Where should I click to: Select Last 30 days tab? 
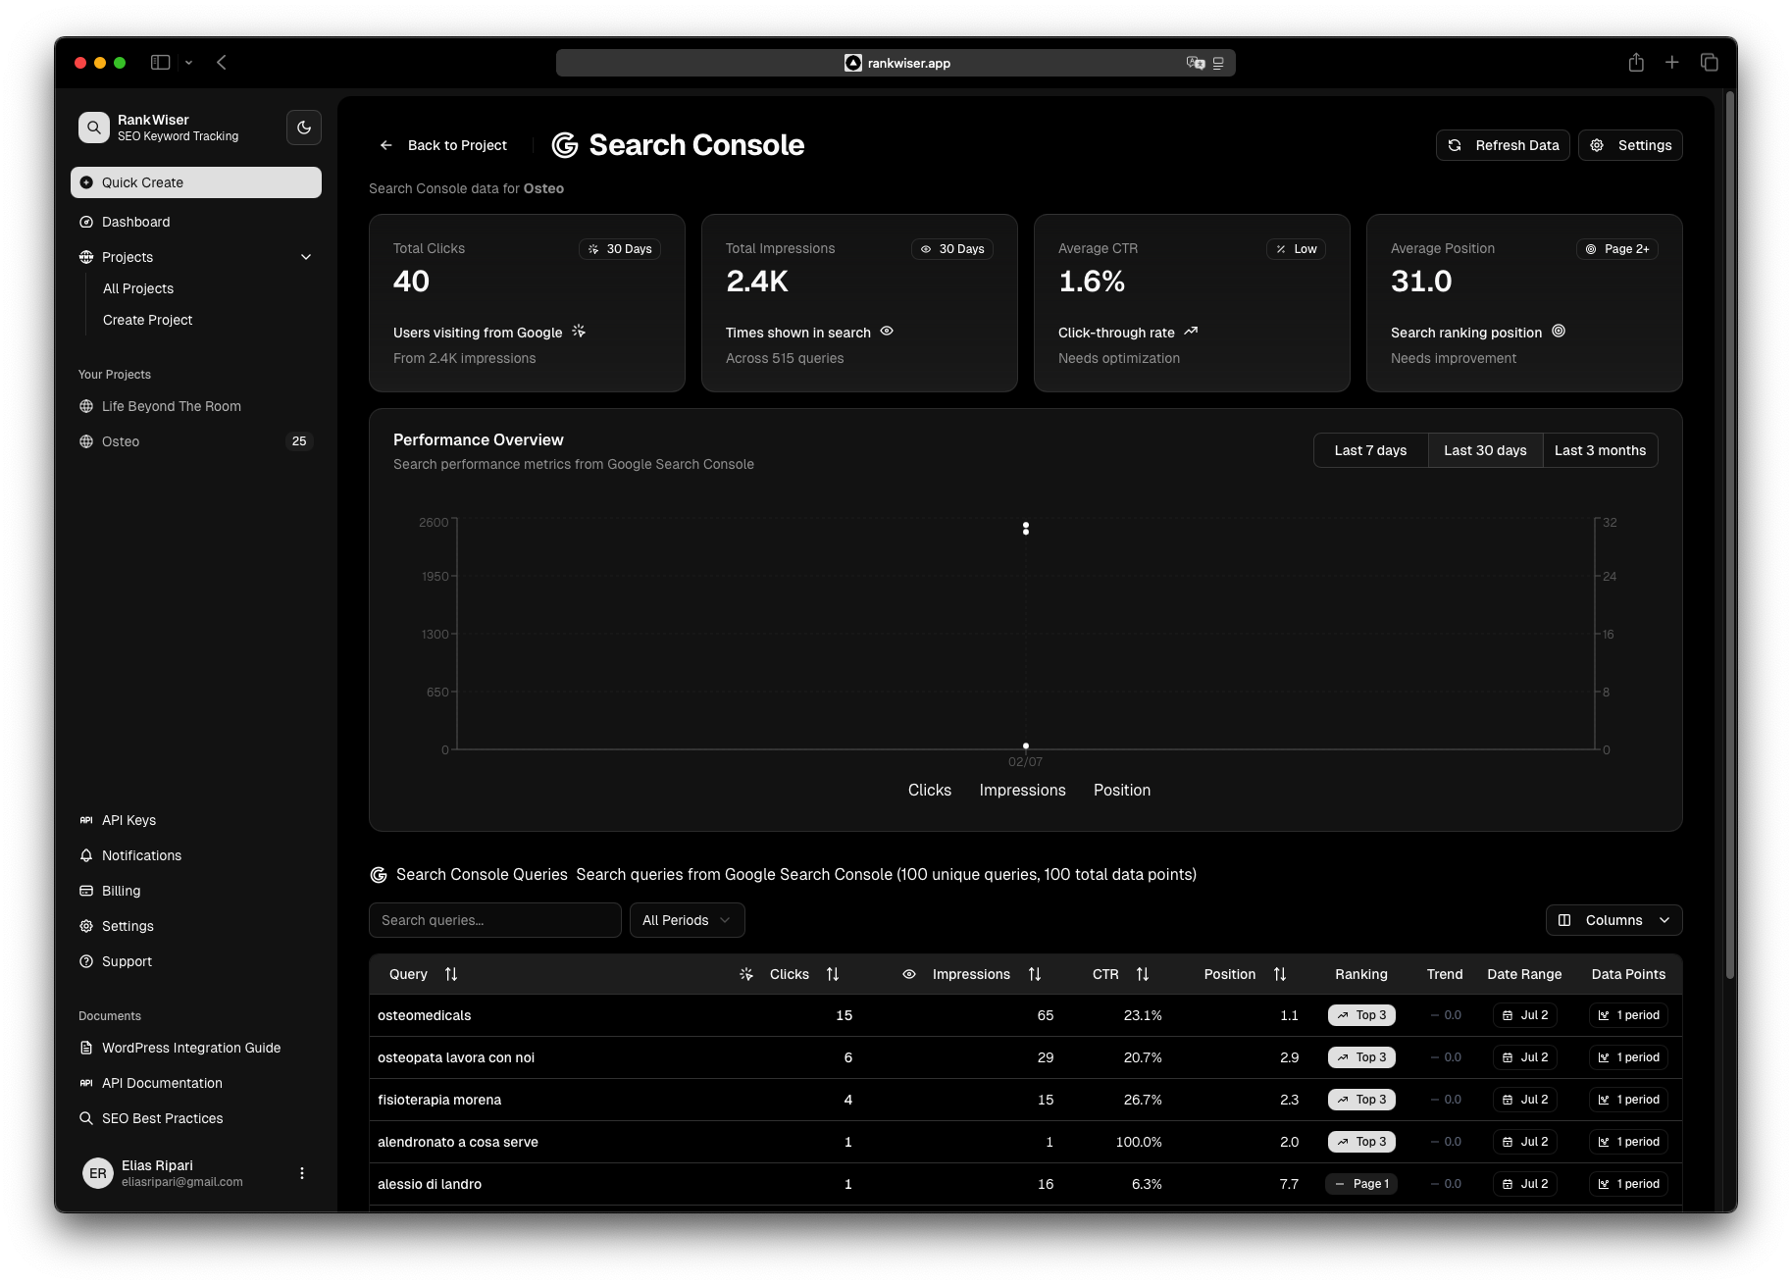[1485, 450]
